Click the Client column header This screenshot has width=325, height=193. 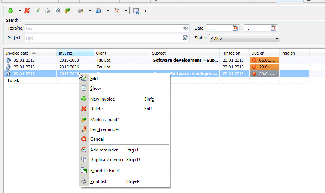[122, 53]
